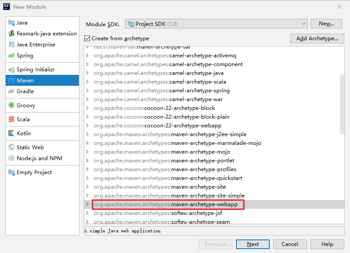Choose Spring Initializr in sidebar
This screenshot has width=350, height=253.
point(43,70)
